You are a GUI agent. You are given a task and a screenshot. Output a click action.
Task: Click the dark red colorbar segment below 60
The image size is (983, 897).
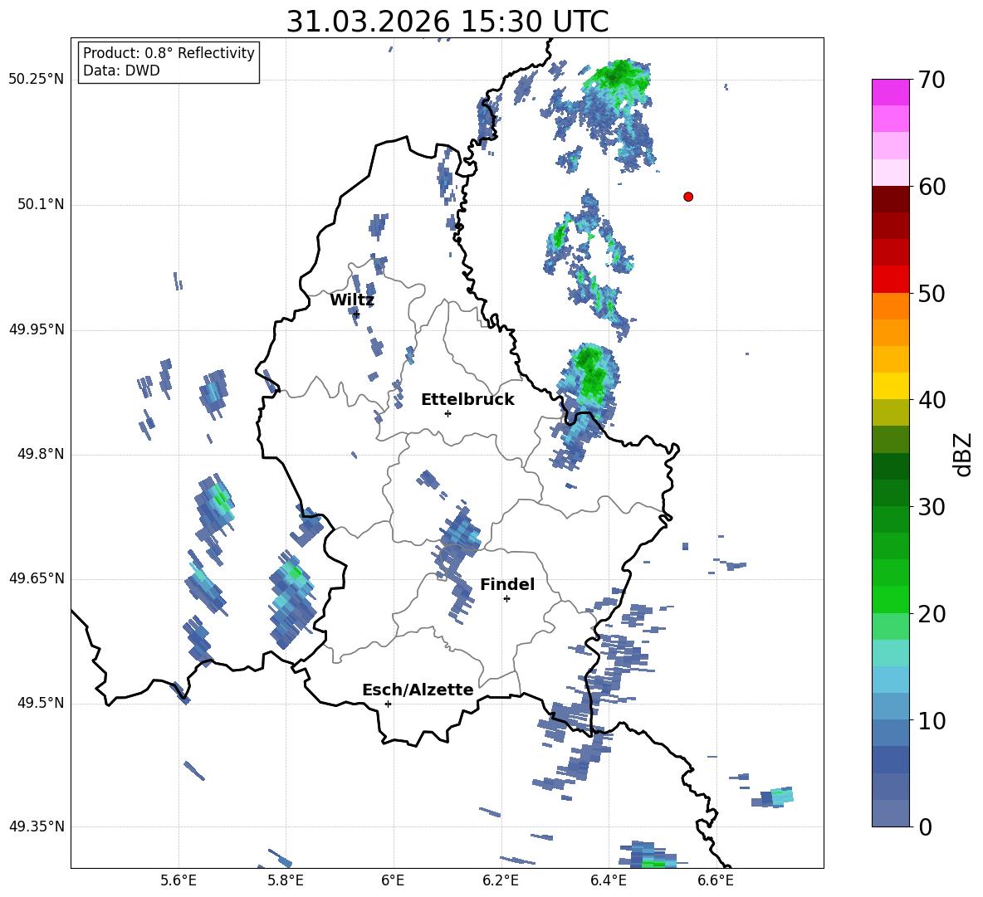pos(890,199)
